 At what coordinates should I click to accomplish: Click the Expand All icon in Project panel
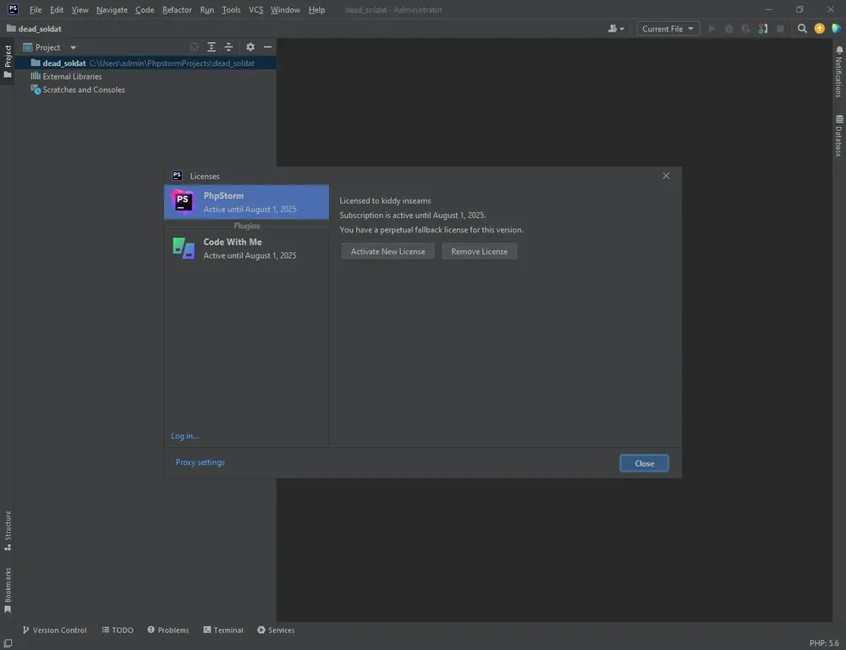tap(211, 46)
